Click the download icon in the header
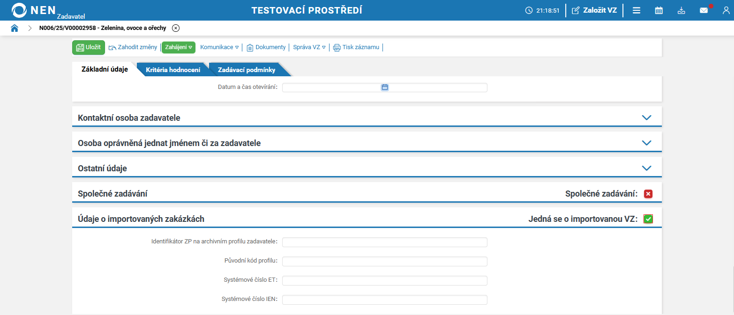Viewport: 734px width, 315px height. (681, 10)
